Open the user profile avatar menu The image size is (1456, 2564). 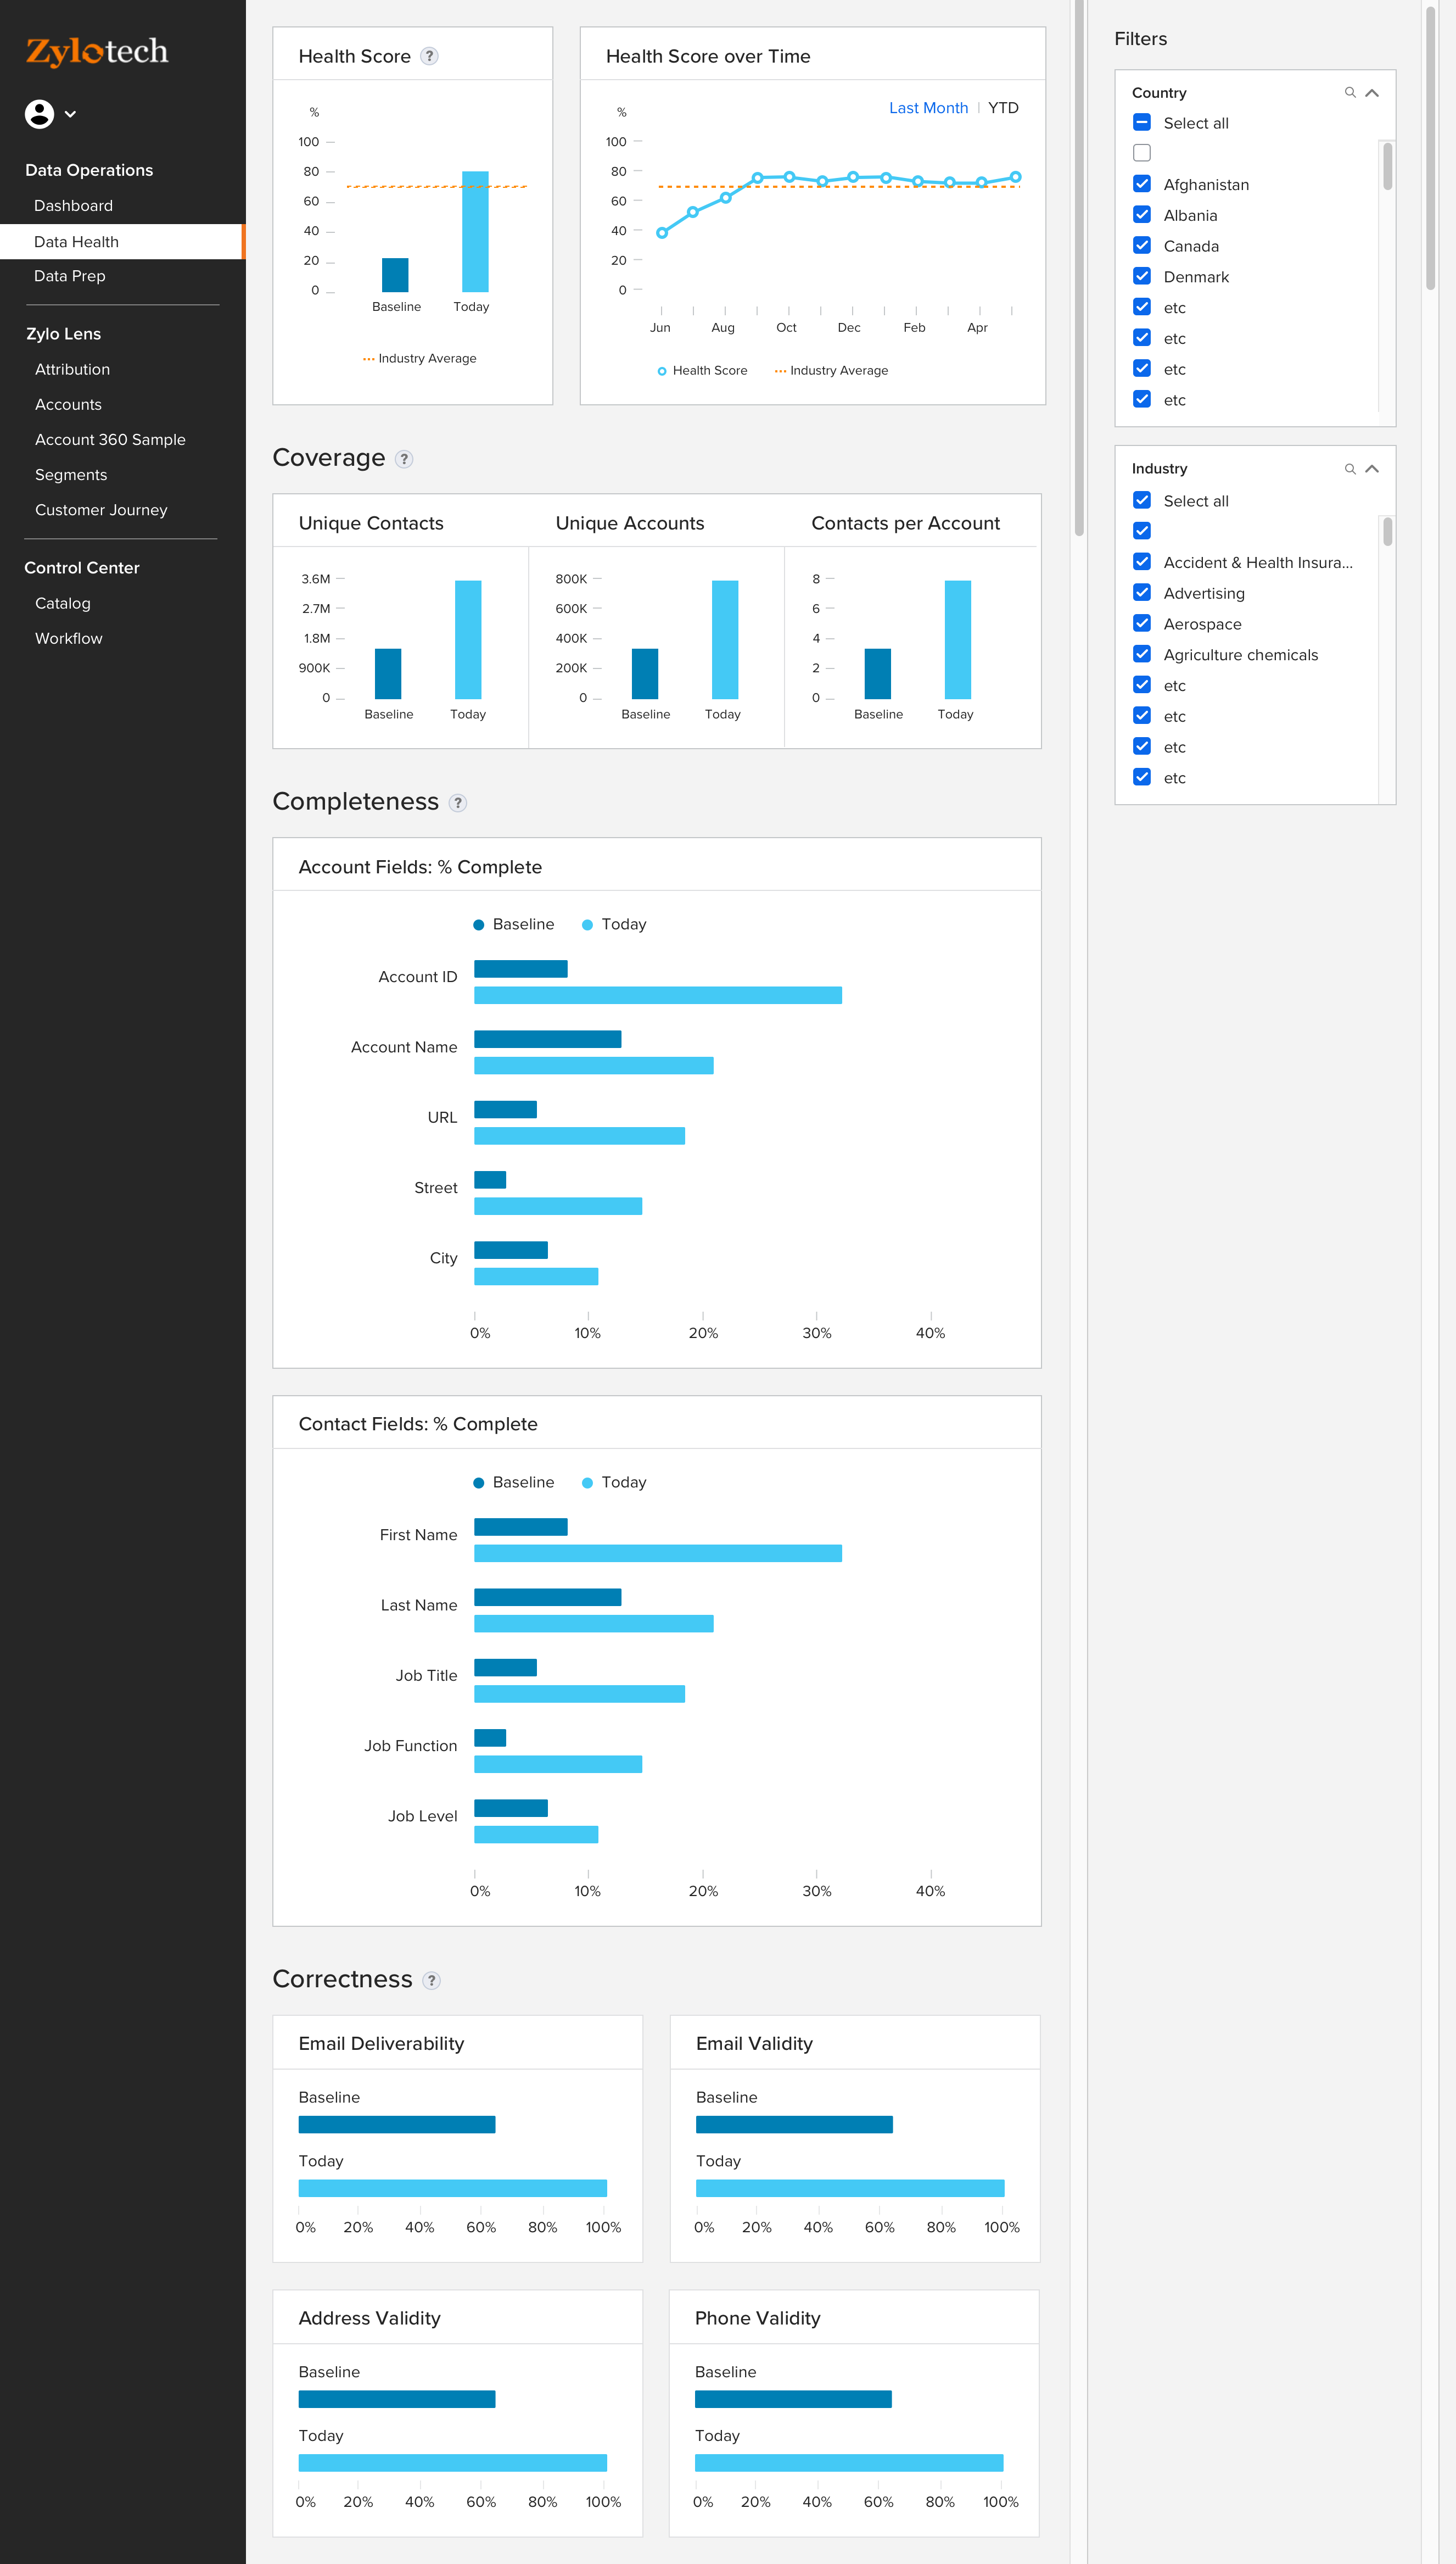(39, 114)
